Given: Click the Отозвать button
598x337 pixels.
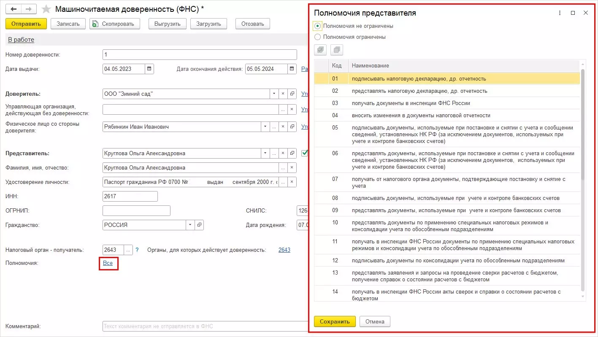Looking at the screenshot, I should 253,24.
